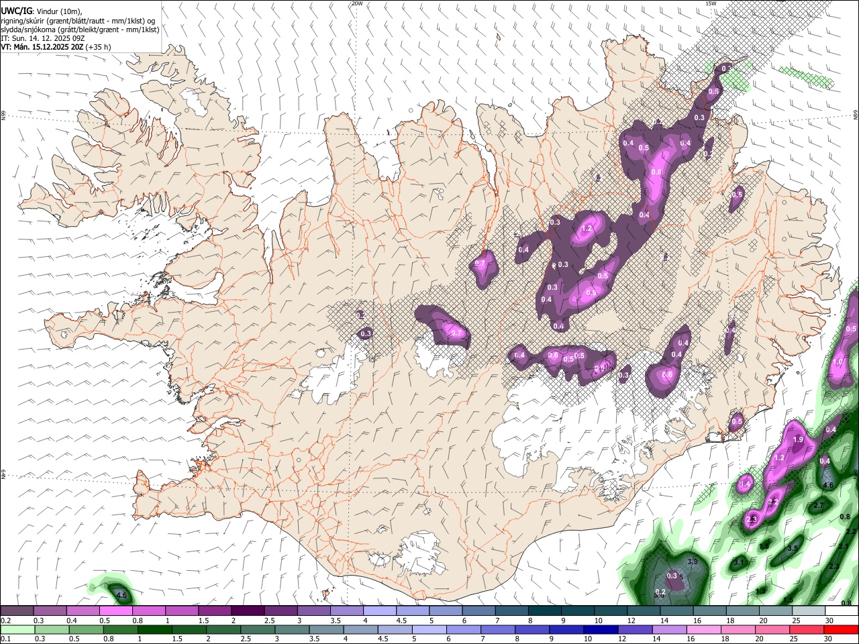
Task: Select the snow scale swatch between 12 and 14
Action: click(644, 611)
